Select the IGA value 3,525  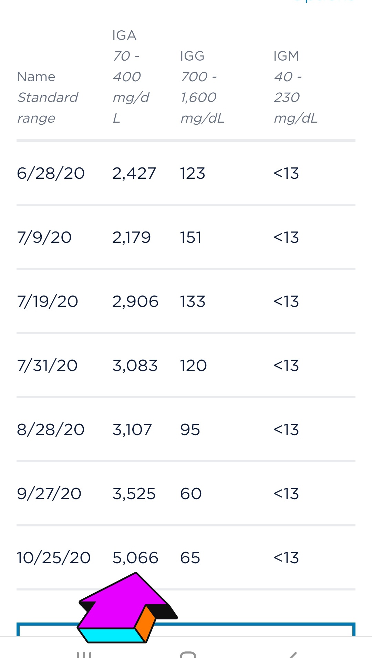click(134, 494)
